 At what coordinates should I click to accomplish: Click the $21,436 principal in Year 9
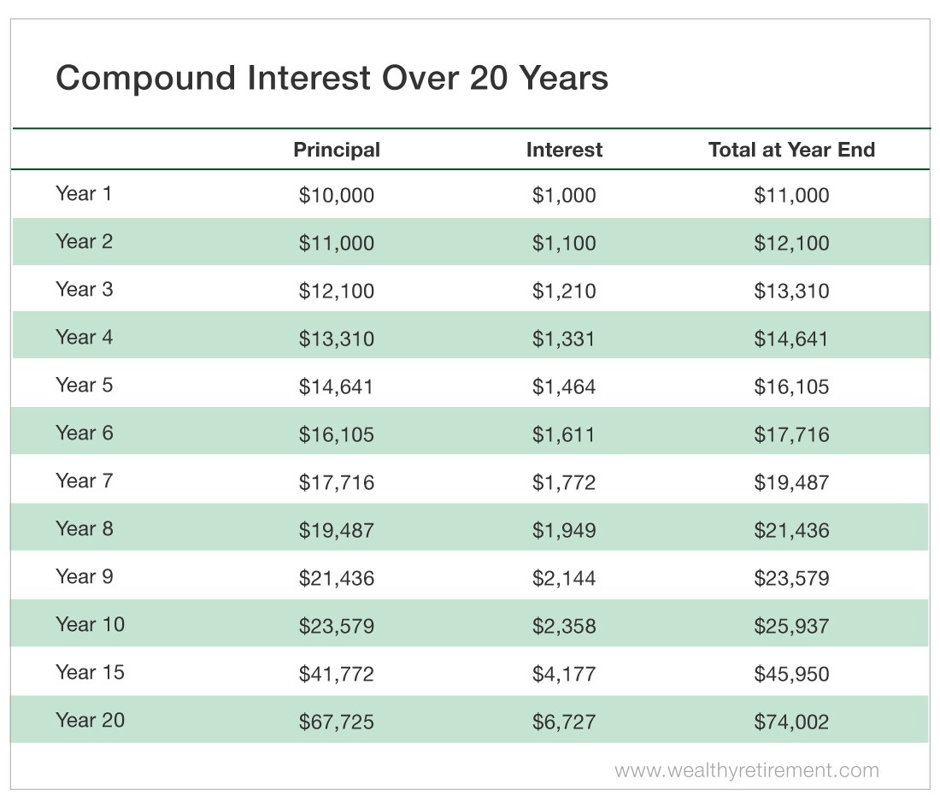click(337, 578)
